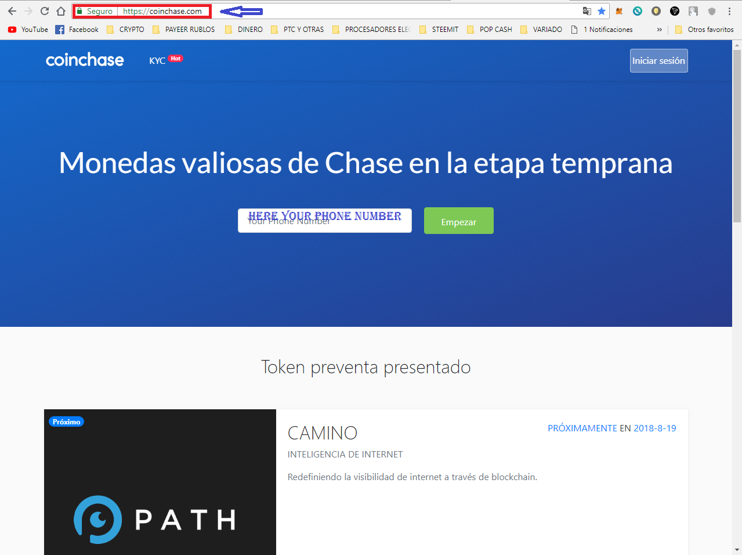Open the gold shield extension
The height and width of the screenshot is (555, 742).
click(x=656, y=11)
